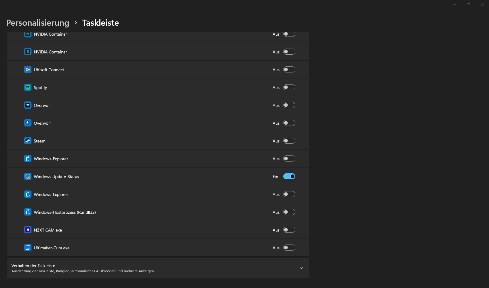Click the Windows-Hostprozess (Rundll32) label
The width and height of the screenshot is (489, 288).
(65, 212)
